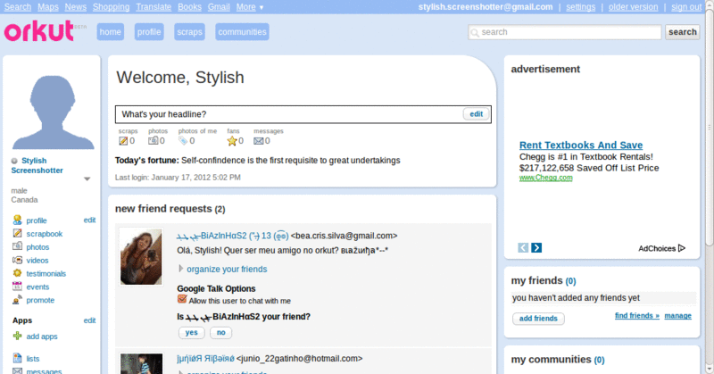Toggle Allow this user to chat checkbox
714x374 pixels.
182,299
